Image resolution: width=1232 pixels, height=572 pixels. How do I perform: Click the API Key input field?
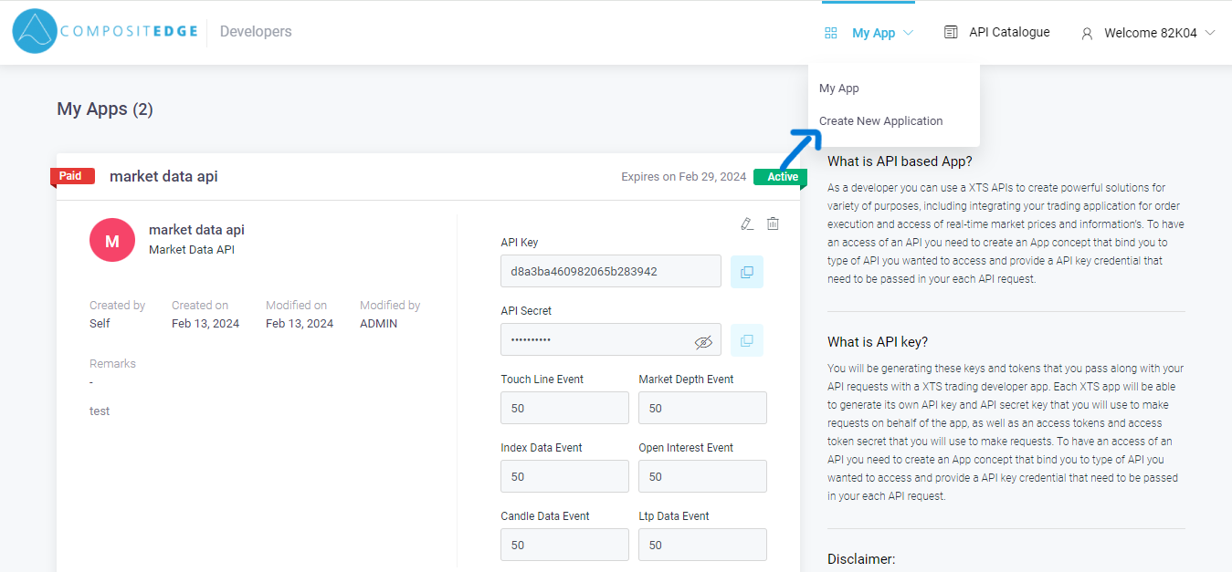(610, 272)
